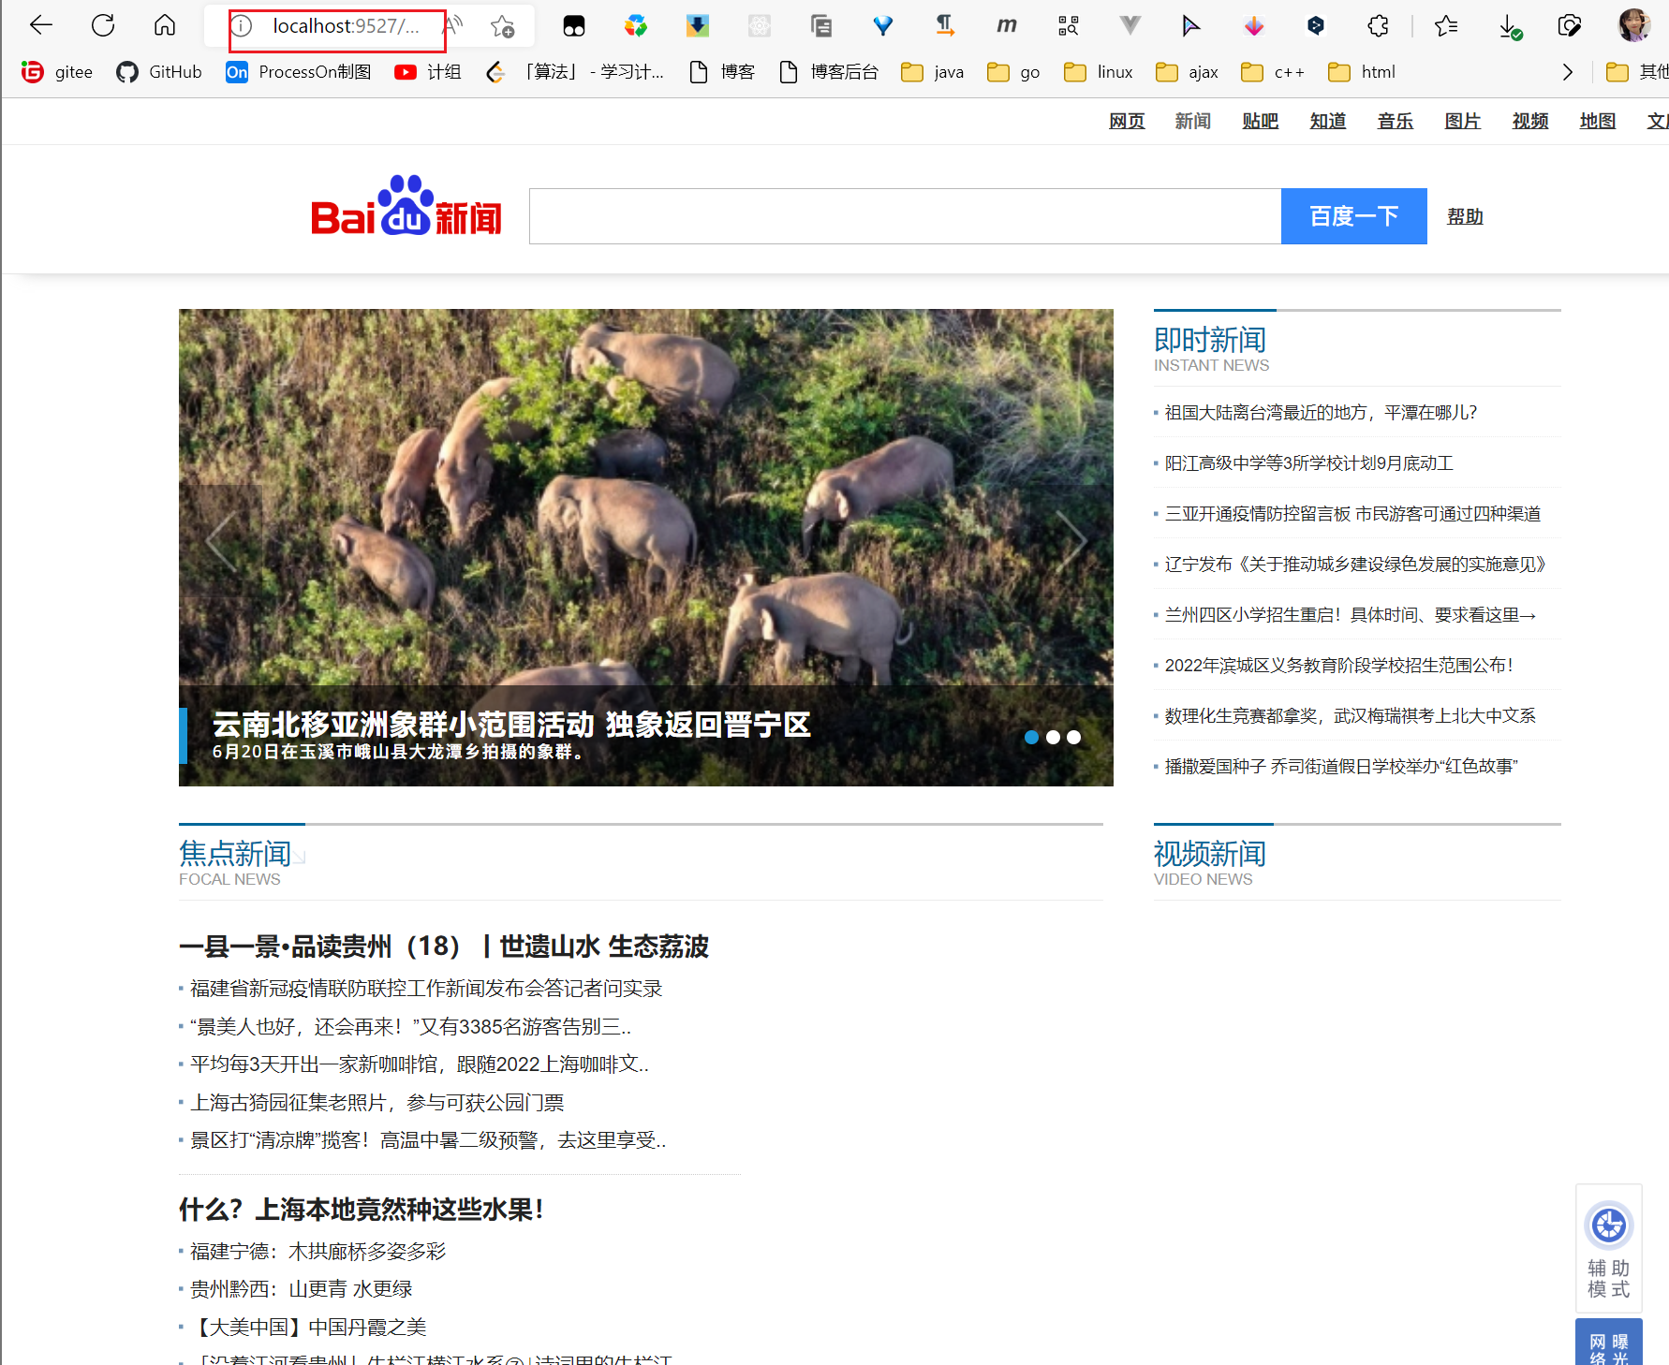
Task: Expand the go bookmark folder
Action: click(1013, 72)
